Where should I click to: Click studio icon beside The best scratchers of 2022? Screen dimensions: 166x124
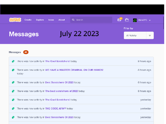[13, 91]
